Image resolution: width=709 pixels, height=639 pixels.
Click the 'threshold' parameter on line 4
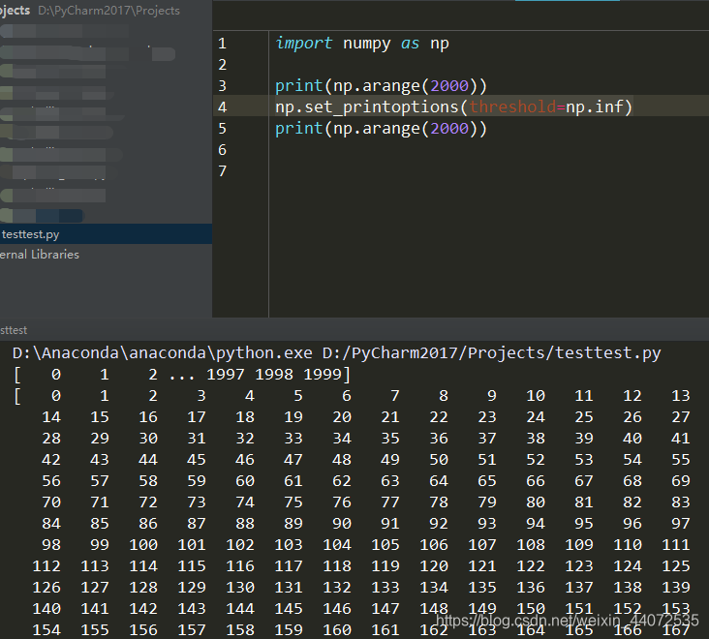[512, 107]
